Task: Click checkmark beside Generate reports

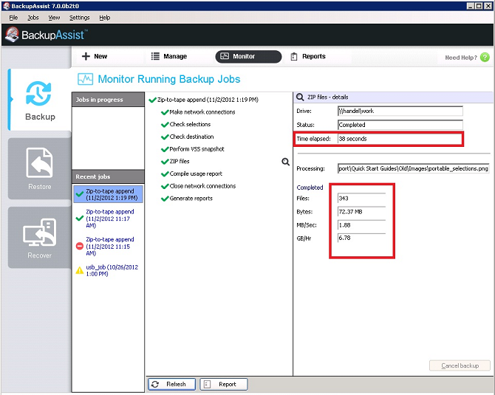Action: point(165,199)
